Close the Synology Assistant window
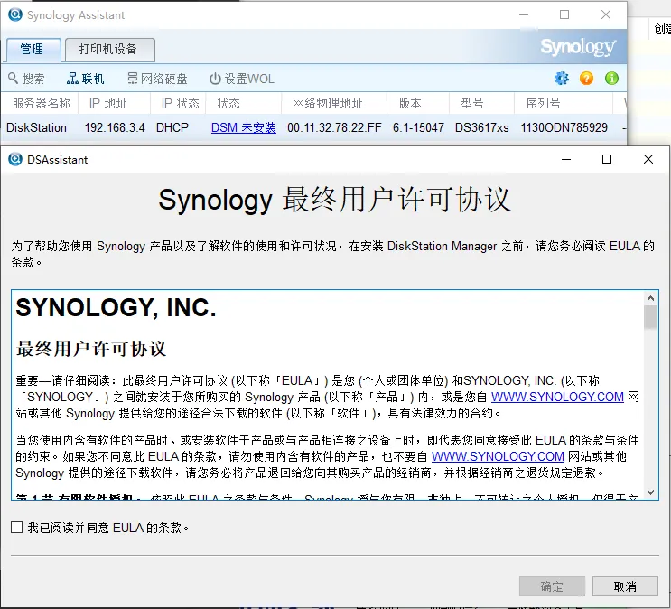Image resolution: width=671 pixels, height=609 pixels. pyautogui.click(x=606, y=14)
